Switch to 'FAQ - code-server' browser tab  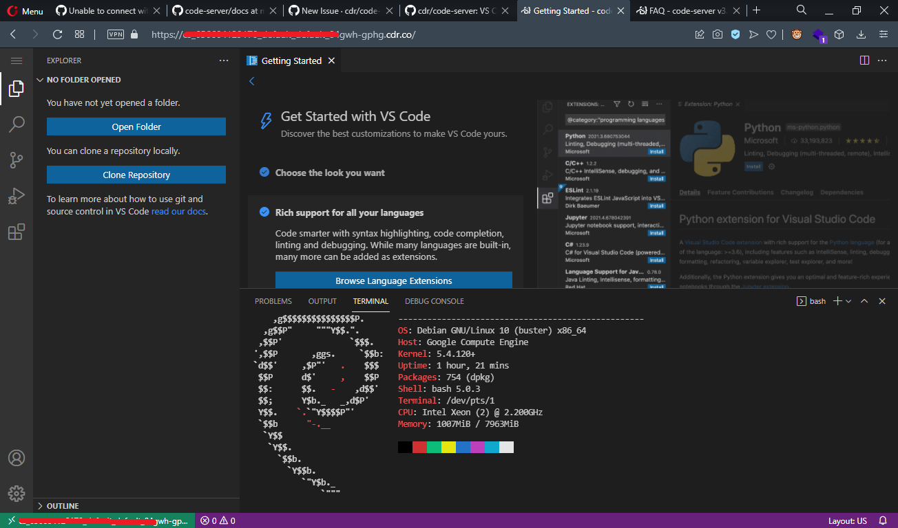pyautogui.click(x=689, y=11)
